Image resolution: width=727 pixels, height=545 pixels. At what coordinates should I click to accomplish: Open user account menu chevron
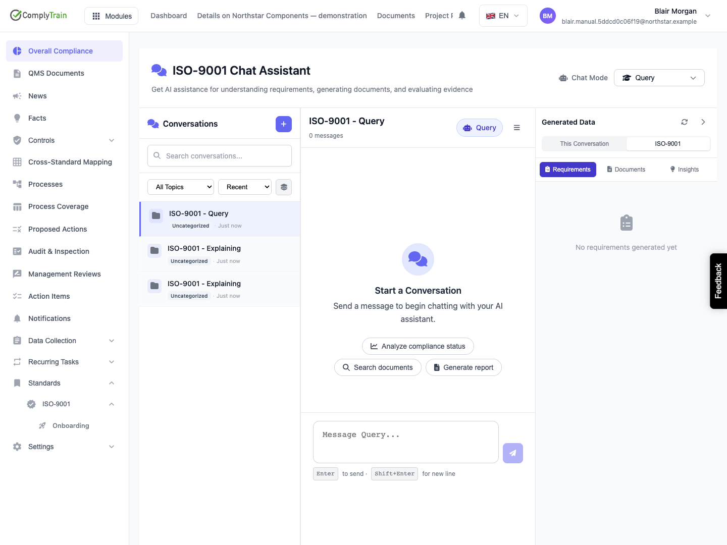[x=708, y=16]
